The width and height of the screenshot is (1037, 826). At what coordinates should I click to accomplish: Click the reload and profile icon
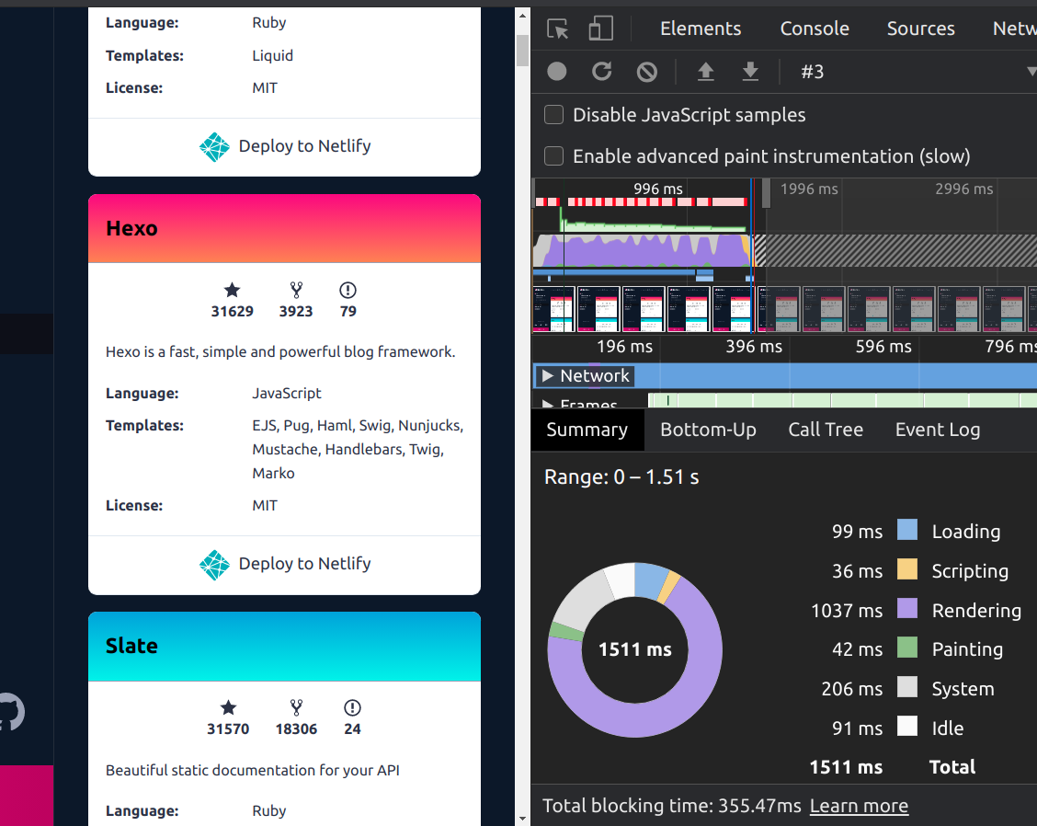(601, 72)
